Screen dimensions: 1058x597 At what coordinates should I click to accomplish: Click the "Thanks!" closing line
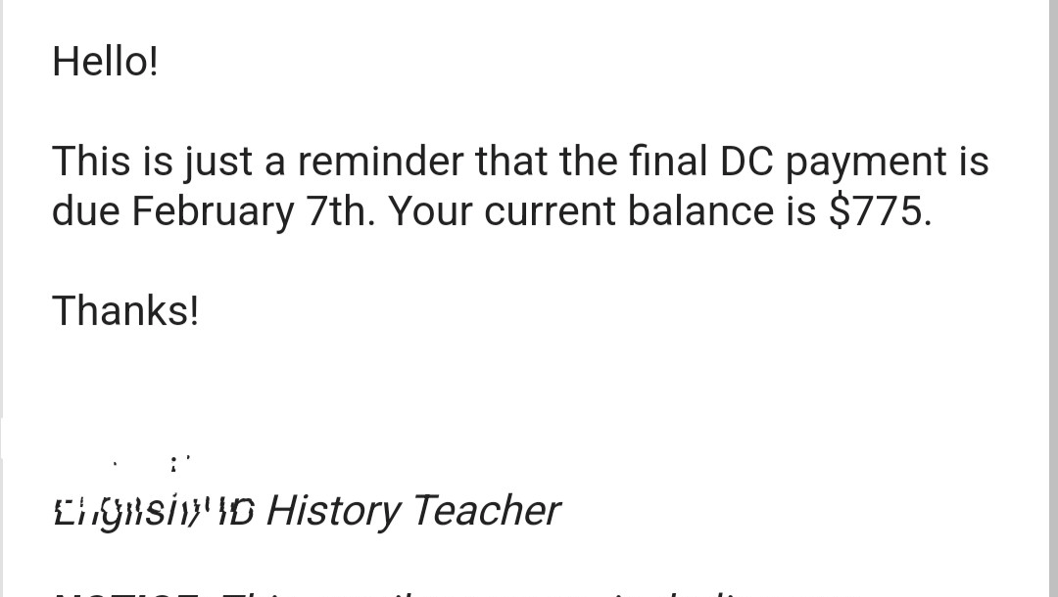click(x=125, y=311)
